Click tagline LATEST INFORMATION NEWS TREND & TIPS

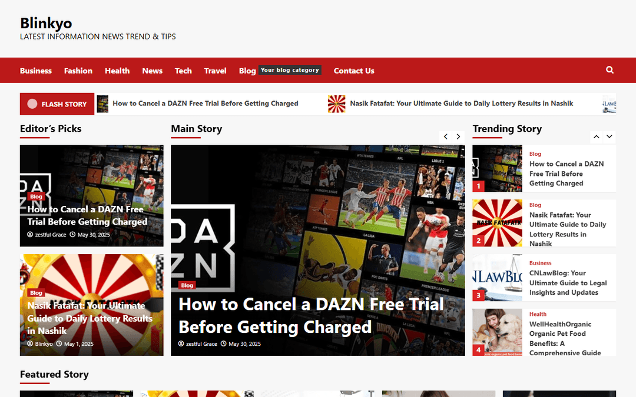coord(98,36)
